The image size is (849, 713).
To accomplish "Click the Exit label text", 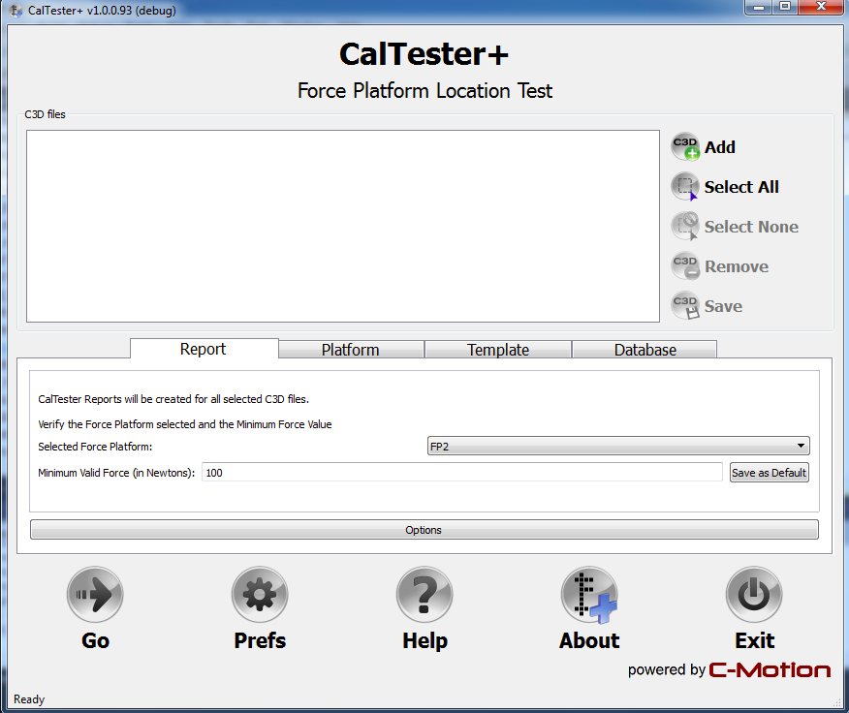I will coord(754,640).
